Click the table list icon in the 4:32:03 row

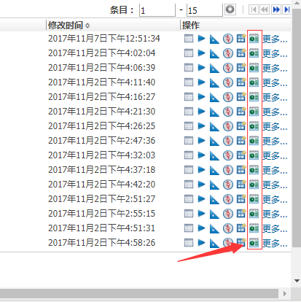pyautogui.click(x=189, y=155)
